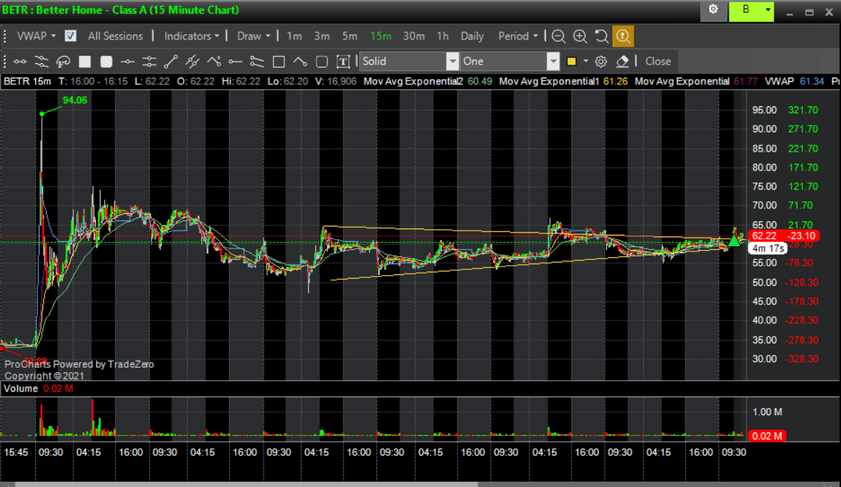Image resolution: width=841 pixels, height=487 pixels.
Task: Click the yellow line color swatch
Action: point(572,62)
